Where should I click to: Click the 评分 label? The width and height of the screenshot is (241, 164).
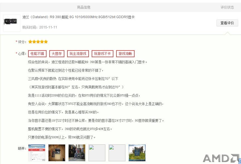22,42
